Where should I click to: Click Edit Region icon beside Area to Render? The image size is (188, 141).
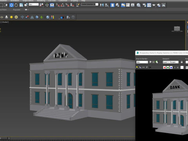[150, 62]
